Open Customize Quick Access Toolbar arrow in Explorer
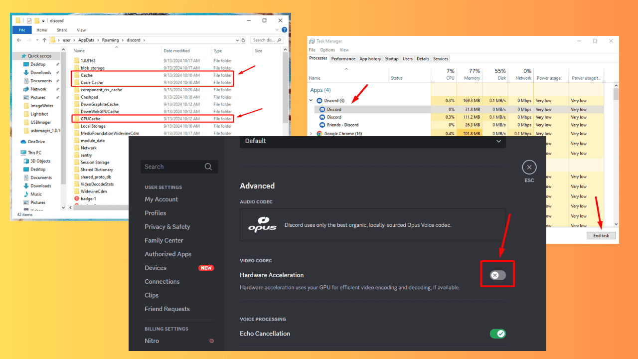Screen dimensions: 638x359 [x=43, y=20]
